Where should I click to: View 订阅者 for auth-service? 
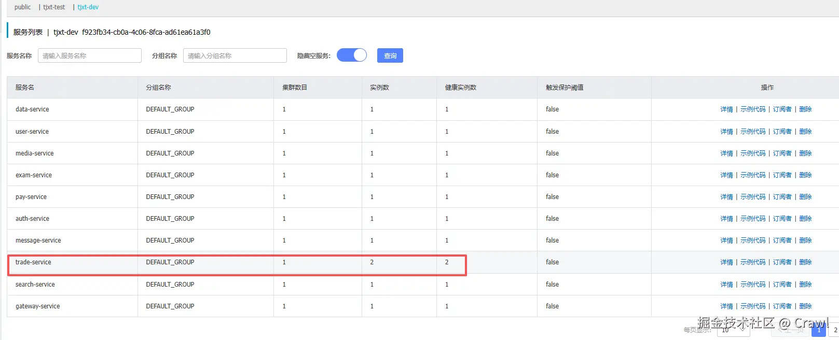pyautogui.click(x=782, y=219)
